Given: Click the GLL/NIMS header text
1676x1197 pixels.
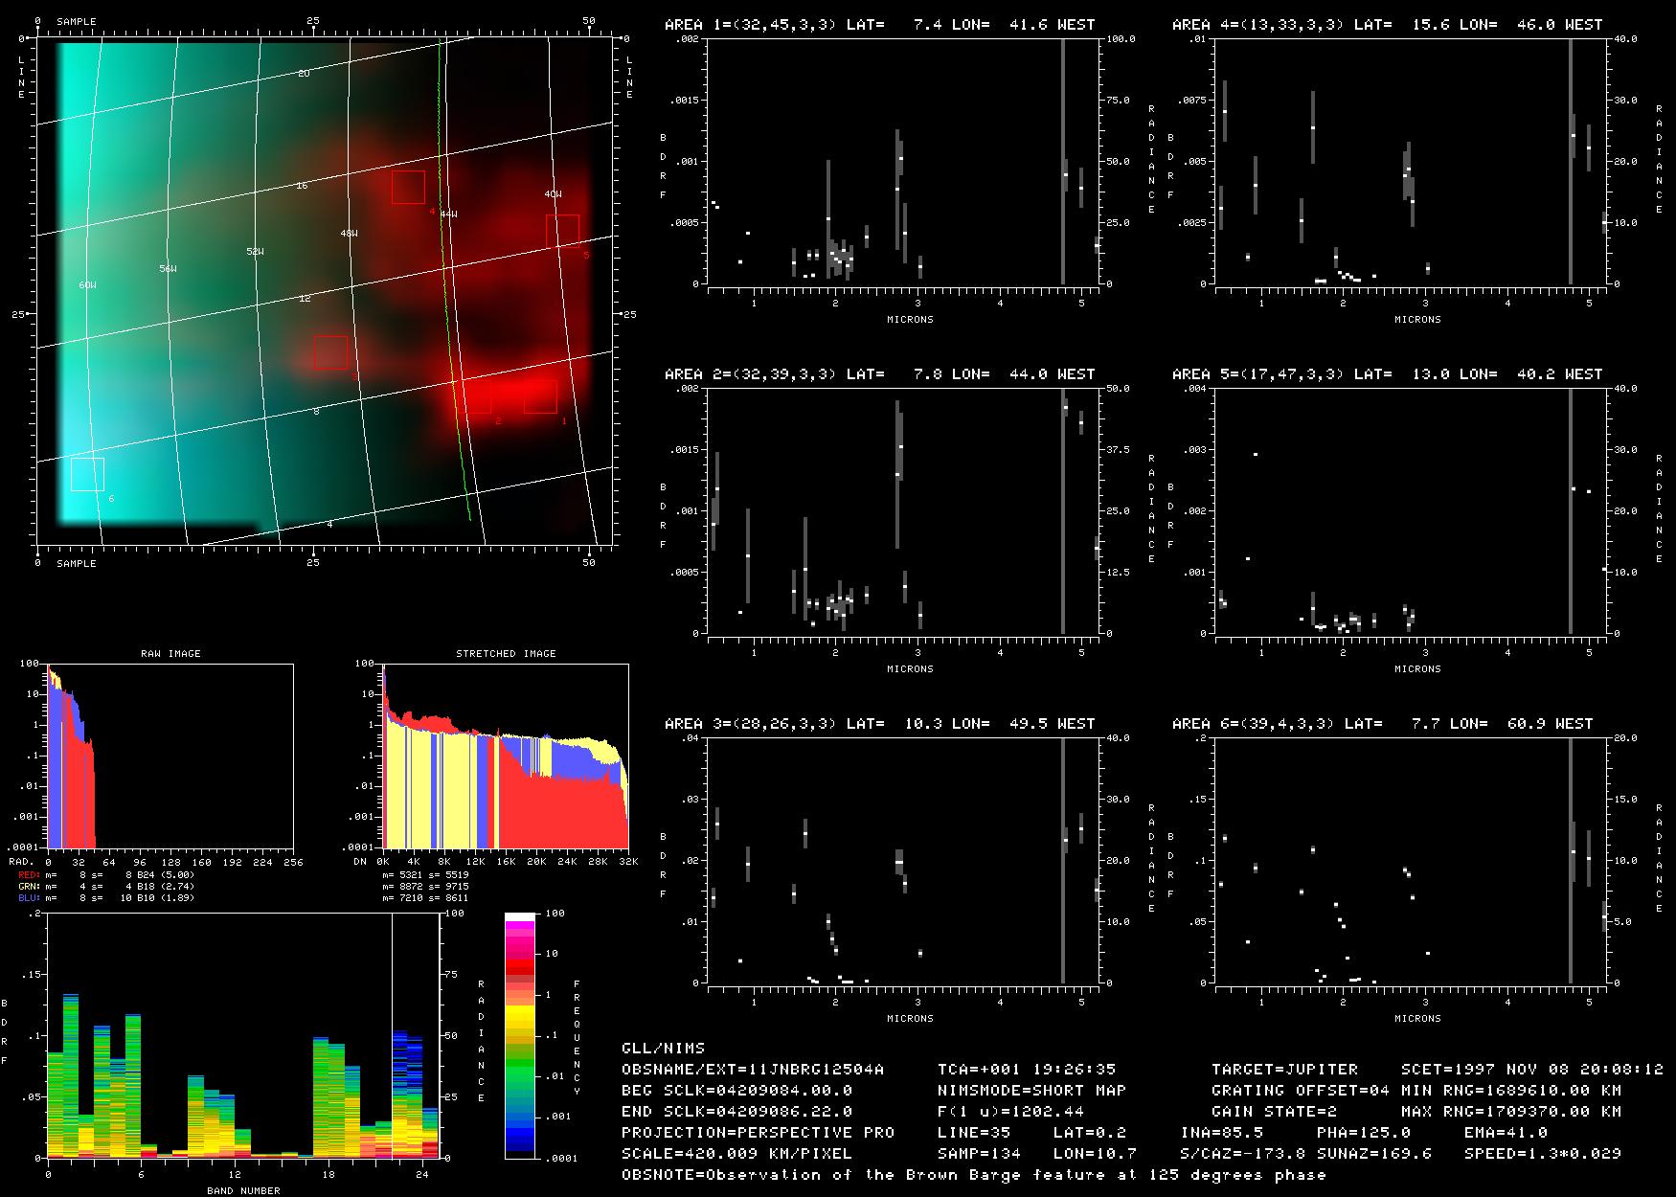Looking at the screenshot, I should [663, 1049].
